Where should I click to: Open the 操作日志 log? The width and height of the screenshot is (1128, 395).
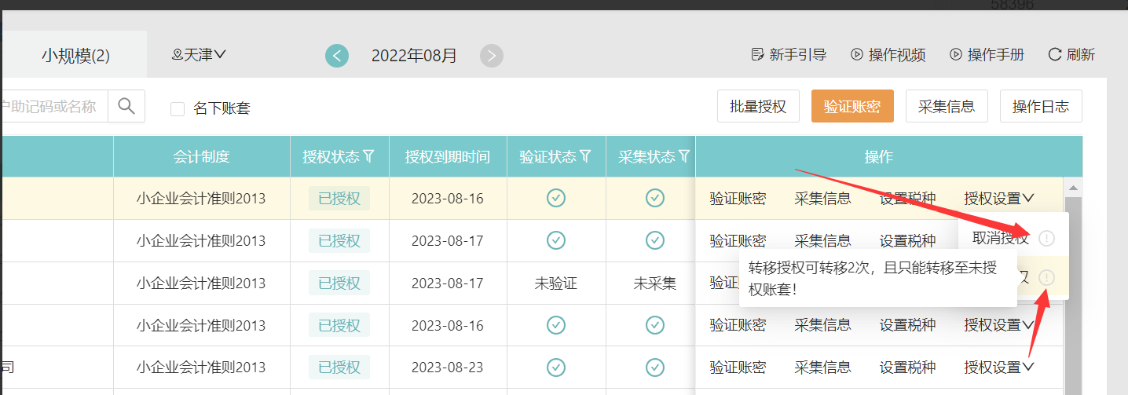point(1041,107)
